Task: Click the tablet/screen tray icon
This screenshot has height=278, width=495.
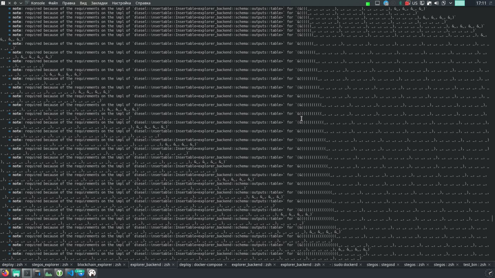Action: click(377, 3)
